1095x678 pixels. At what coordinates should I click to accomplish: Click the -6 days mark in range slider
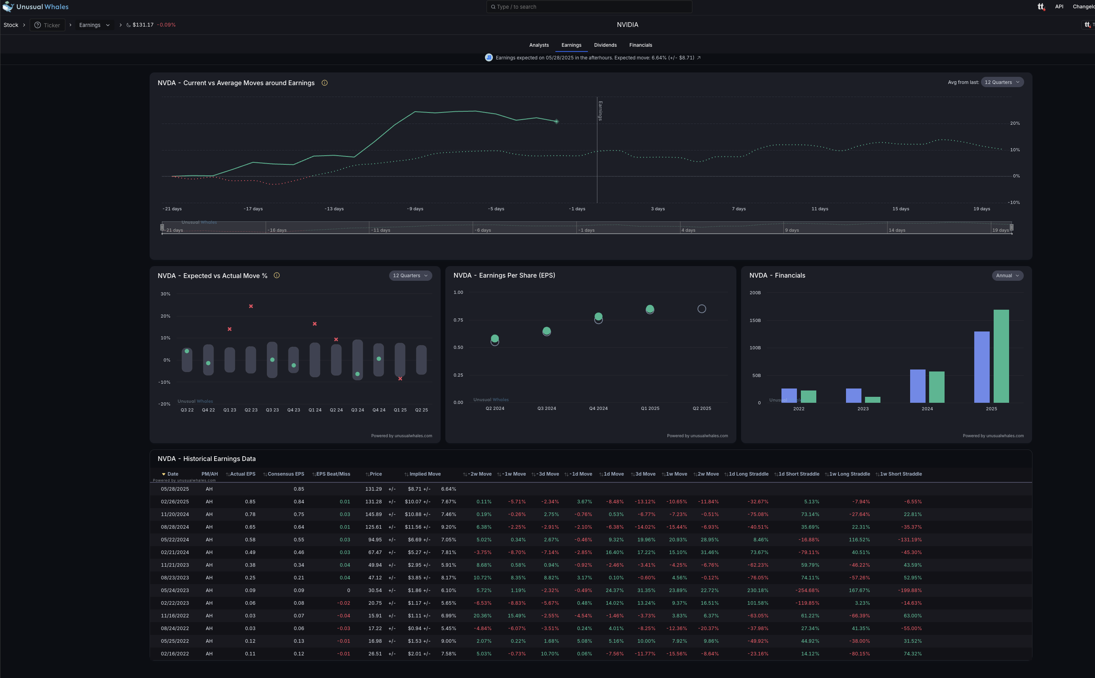point(483,230)
